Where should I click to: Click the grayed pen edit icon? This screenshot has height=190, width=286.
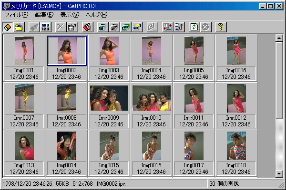coord(34,27)
